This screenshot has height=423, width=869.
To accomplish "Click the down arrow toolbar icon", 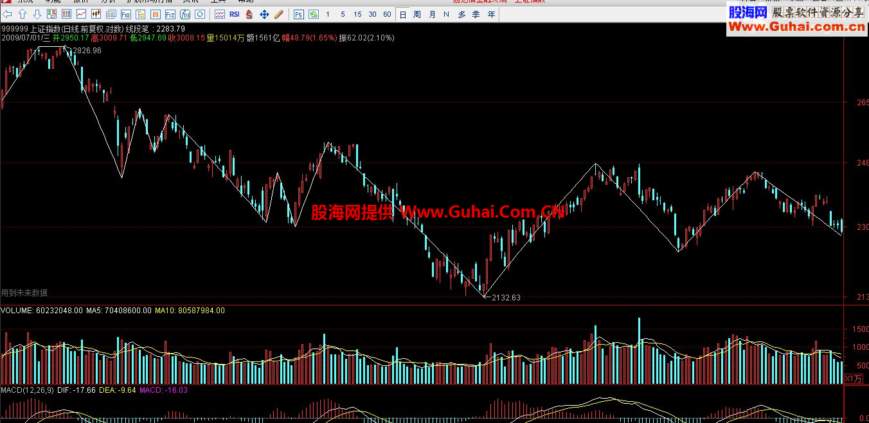I will (37, 13).
